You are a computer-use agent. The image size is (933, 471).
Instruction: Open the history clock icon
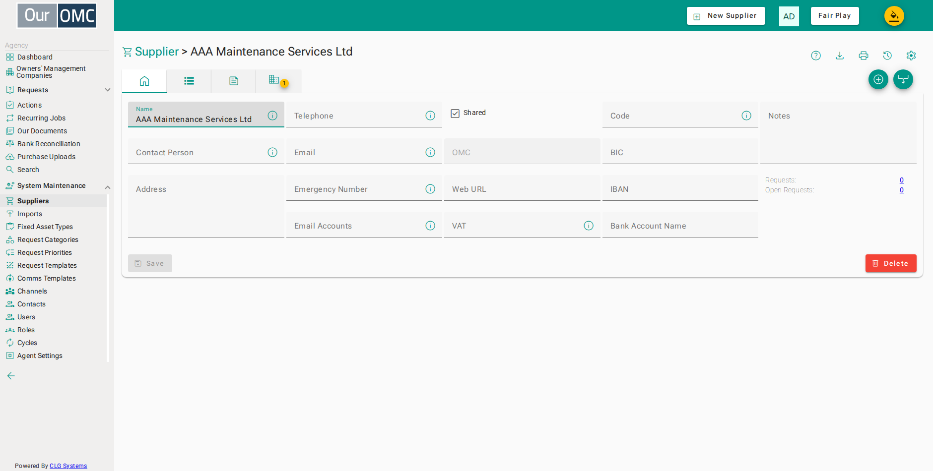pos(887,56)
